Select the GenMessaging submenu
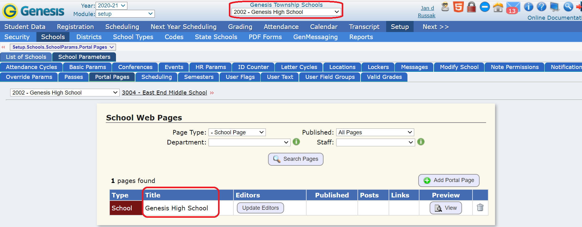The image size is (582, 227). (315, 37)
